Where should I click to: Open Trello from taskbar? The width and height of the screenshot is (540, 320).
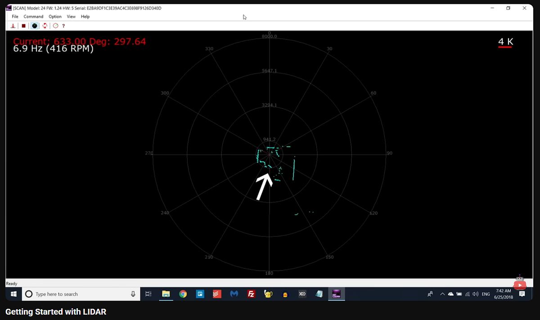coord(200,294)
